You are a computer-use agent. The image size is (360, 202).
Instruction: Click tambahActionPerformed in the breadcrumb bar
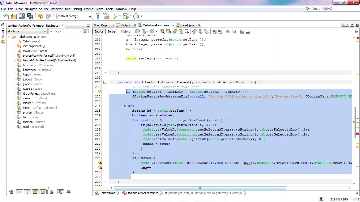click(x=143, y=193)
